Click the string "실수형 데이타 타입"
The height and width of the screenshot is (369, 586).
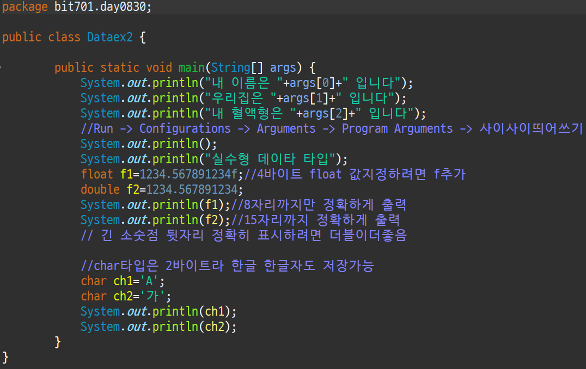pos(270,159)
